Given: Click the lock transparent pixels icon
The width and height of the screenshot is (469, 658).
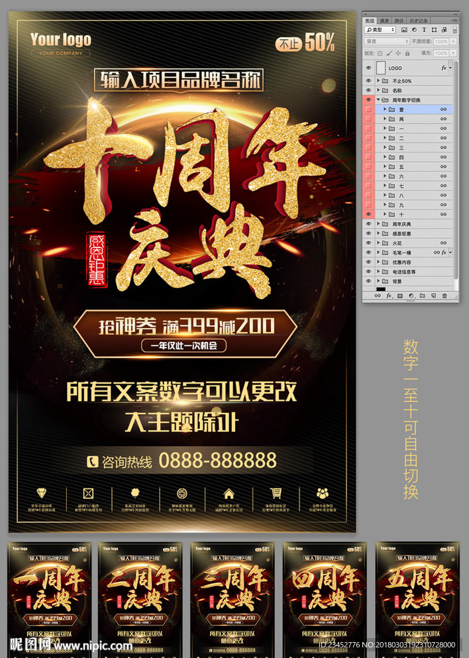Looking at the screenshot, I should pos(380,53).
